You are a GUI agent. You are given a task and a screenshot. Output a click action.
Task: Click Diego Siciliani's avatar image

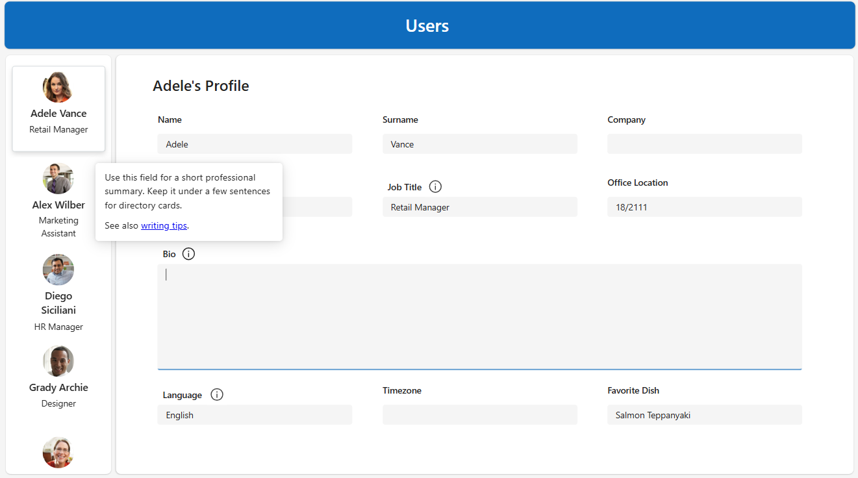point(58,270)
